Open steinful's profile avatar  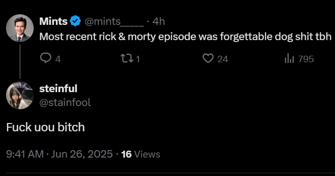point(20,95)
